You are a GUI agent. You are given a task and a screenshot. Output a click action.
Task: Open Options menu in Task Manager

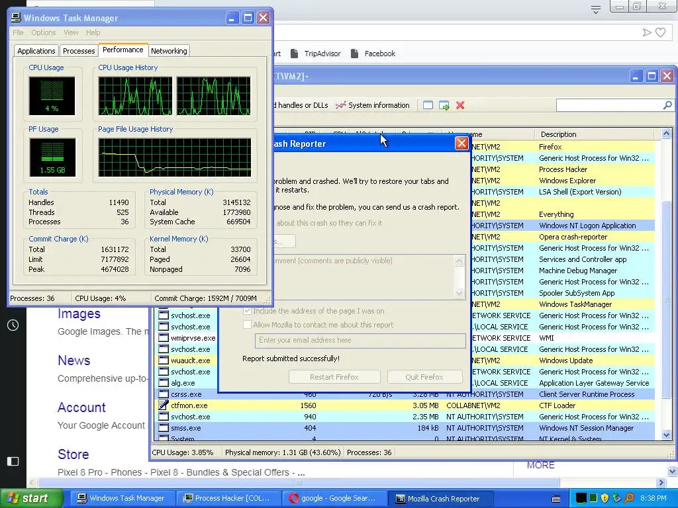coord(43,32)
